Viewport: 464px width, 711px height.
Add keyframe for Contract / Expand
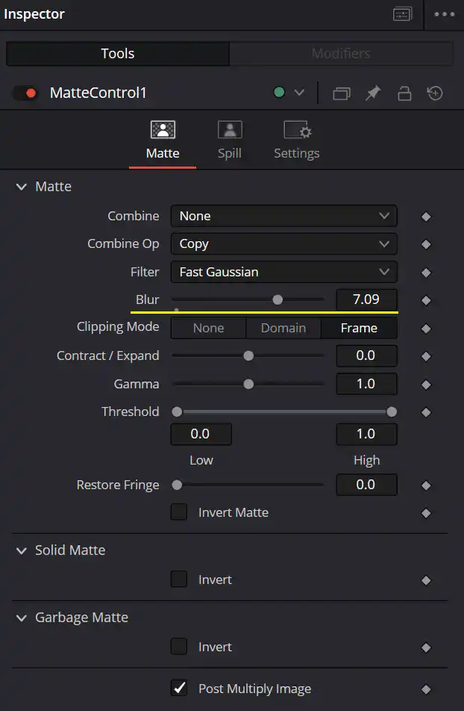click(x=426, y=356)
